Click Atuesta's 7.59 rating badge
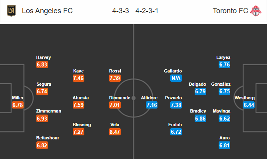The height and width of the screenshot is (159, 267). point(78,105)
